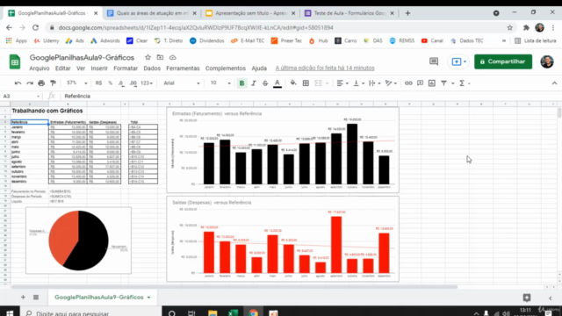Add a new sheet with plus button
562x316 pixels.
click(x=23, y=297)
